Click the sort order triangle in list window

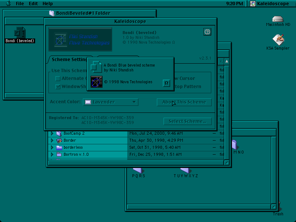click(x=227, y=61)
